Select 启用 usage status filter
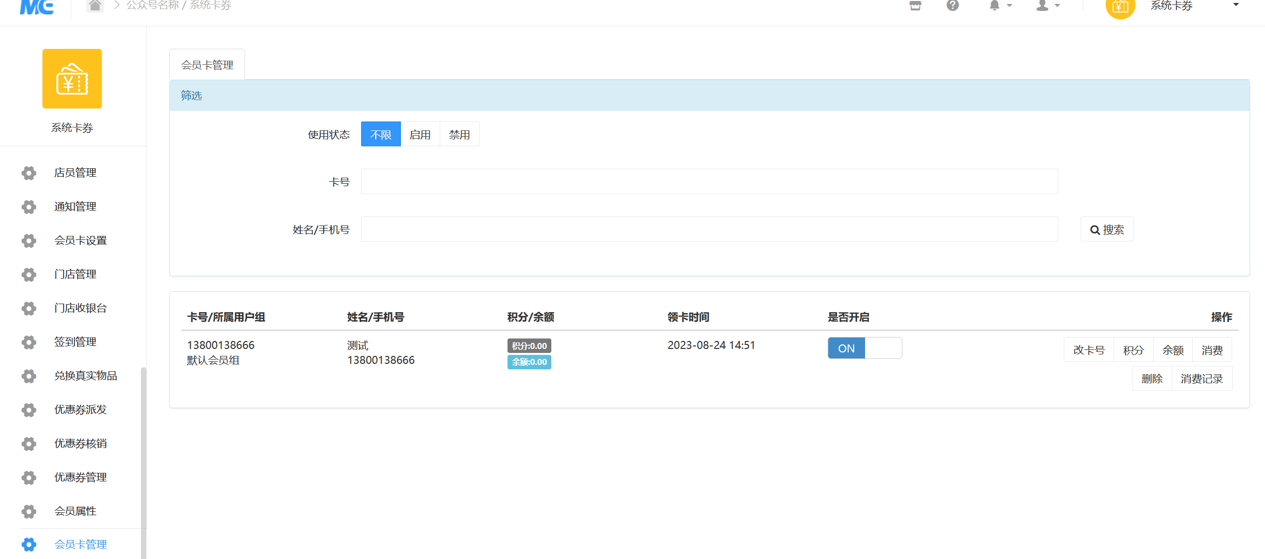The image size is (1265, 559). (420, 134)
